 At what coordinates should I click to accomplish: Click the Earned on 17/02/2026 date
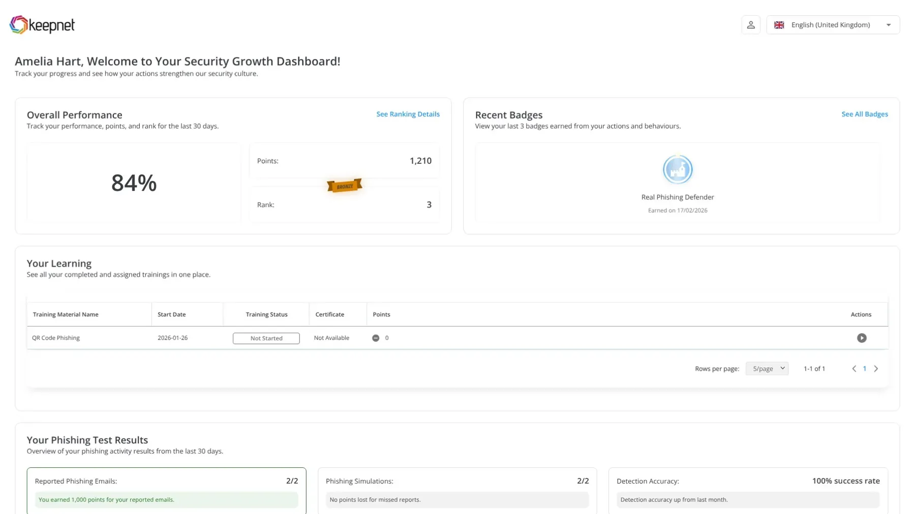(x=677, y=210)
